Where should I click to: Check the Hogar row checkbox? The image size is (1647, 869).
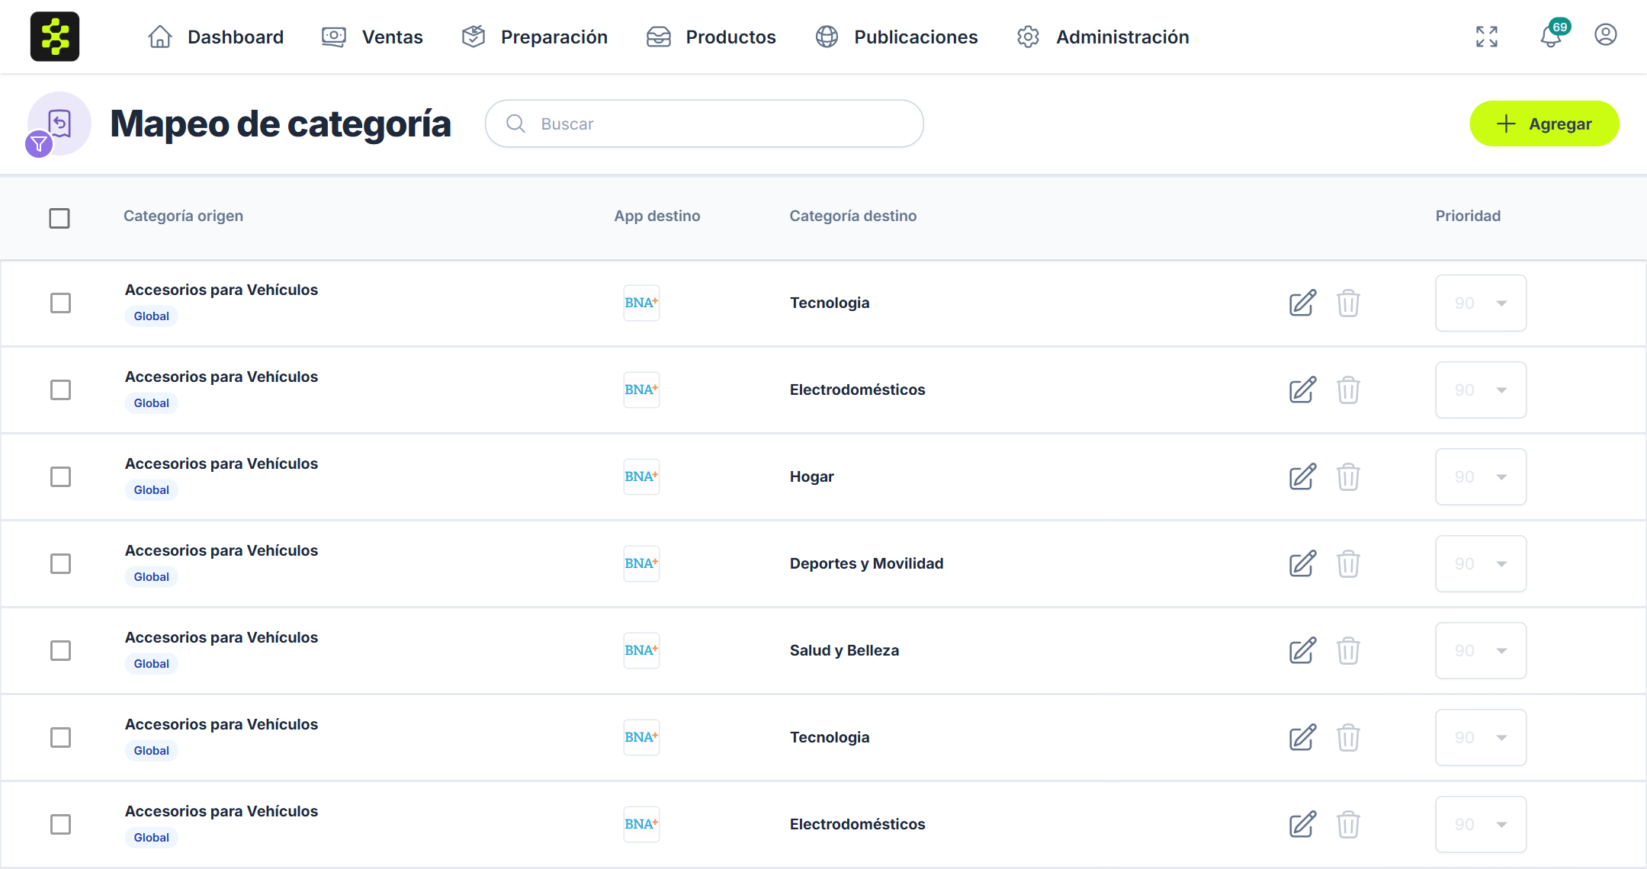point(60,476)
